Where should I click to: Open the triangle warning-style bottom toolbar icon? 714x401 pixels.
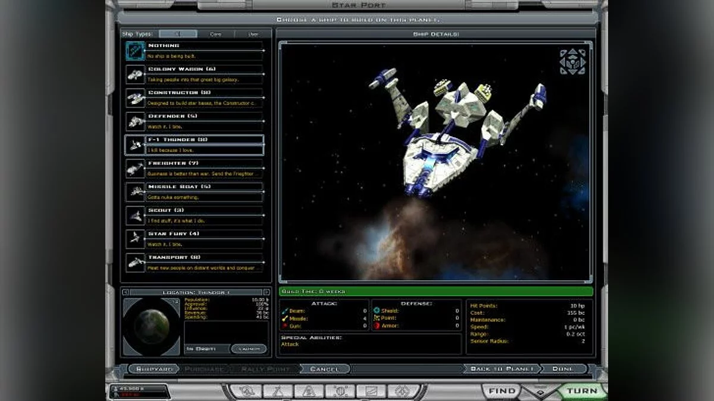[x=309, y=391]
